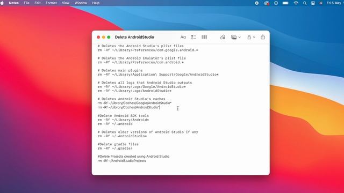Click line 'rm -Rf ~/Library/Caches/AndroidStudio*'
The width and height of the screenshot is (344, 193).
[129, 107]
